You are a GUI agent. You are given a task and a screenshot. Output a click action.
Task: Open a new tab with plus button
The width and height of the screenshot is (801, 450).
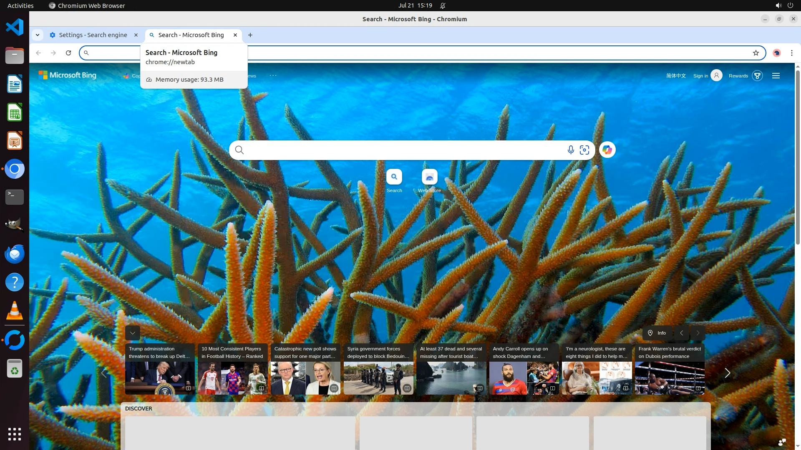click(250, 35)
